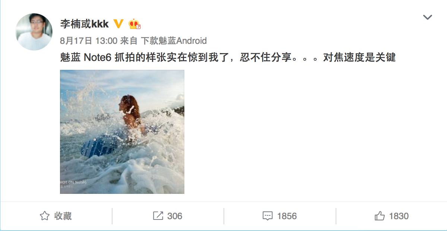Click the SHOT ON Note6 watermark
The width and height of the screenshot is (447, 231).
click(73, 182)
